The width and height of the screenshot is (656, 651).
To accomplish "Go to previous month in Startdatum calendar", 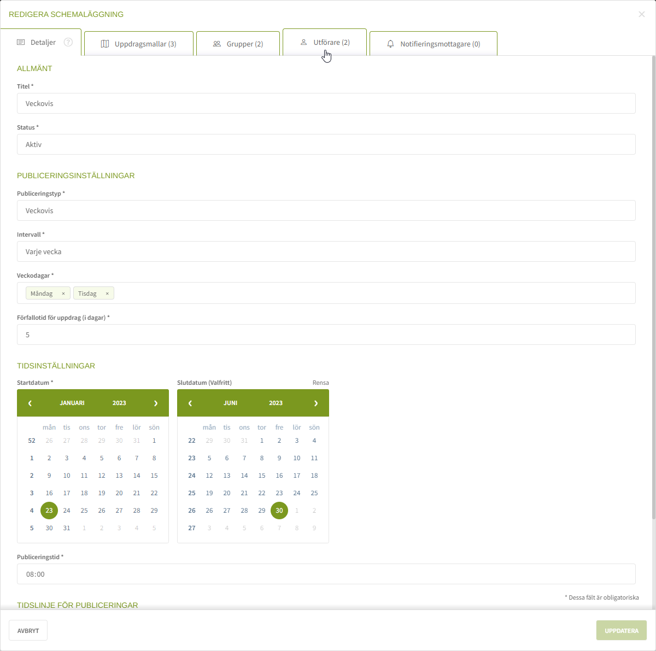I will [30, 403].
